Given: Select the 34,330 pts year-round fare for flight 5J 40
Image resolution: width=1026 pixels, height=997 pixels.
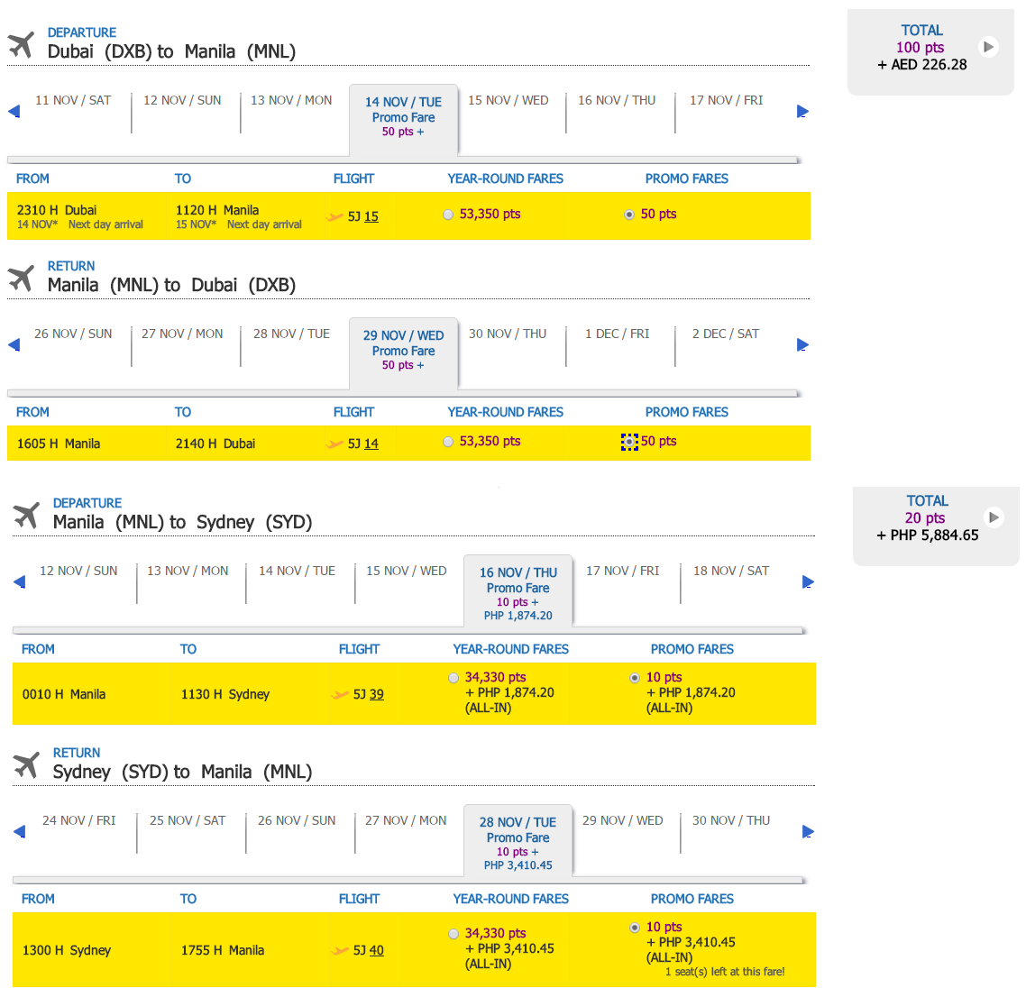Looking at the screenshot, I should (x=453, y=934).
